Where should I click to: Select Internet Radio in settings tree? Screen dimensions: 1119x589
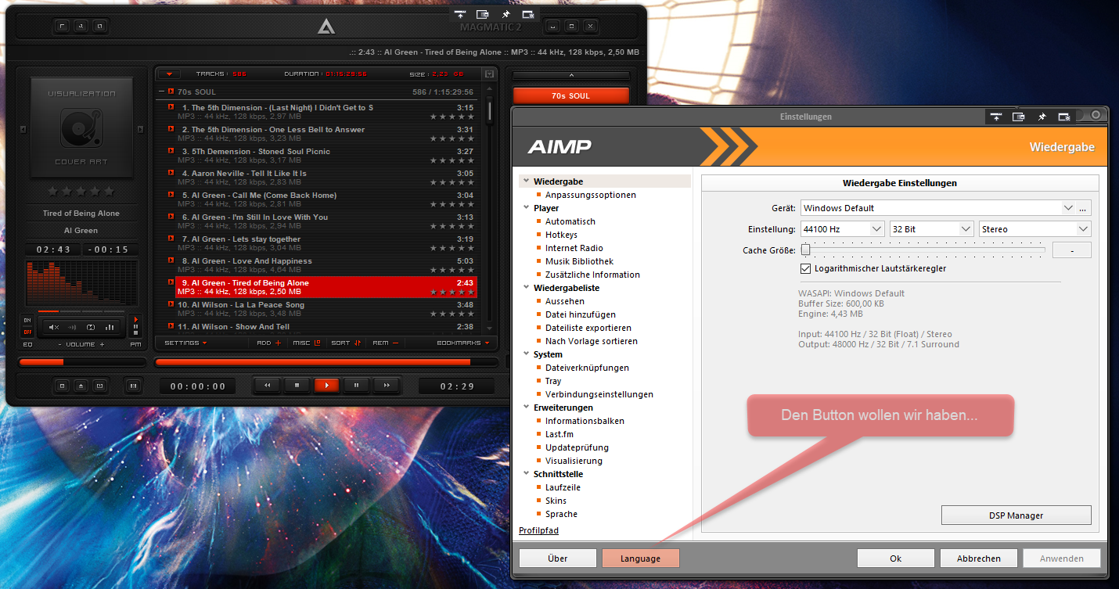[x=574, y=248]
